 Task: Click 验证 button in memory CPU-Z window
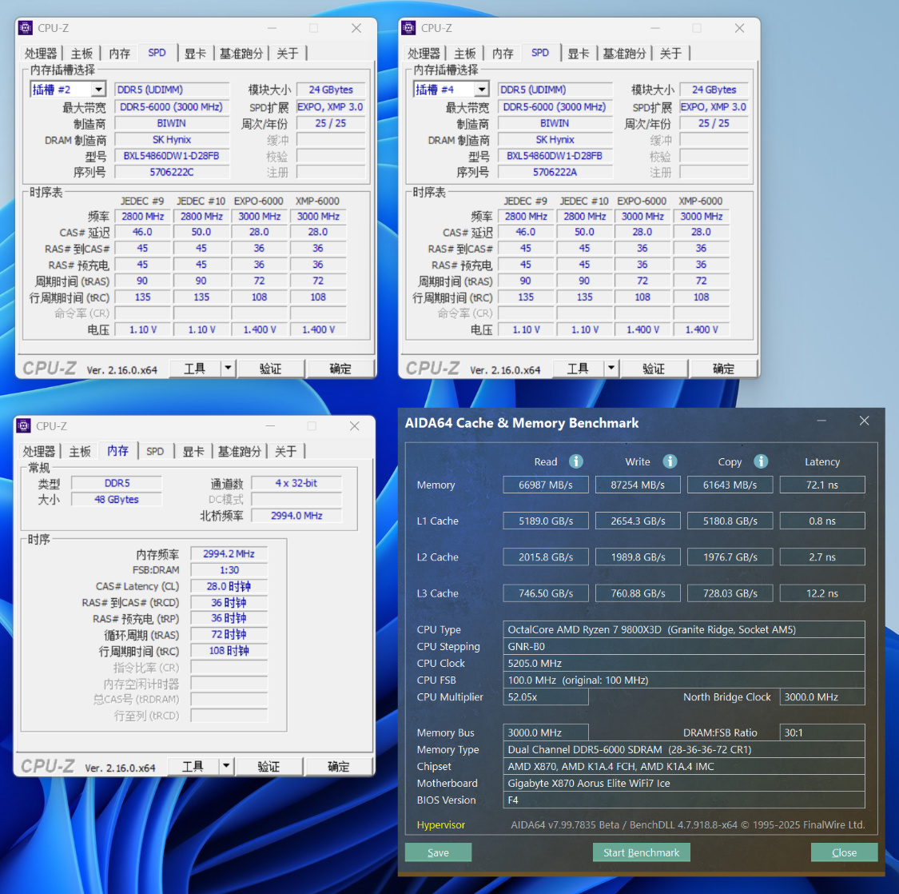click(x=269, y=766)
